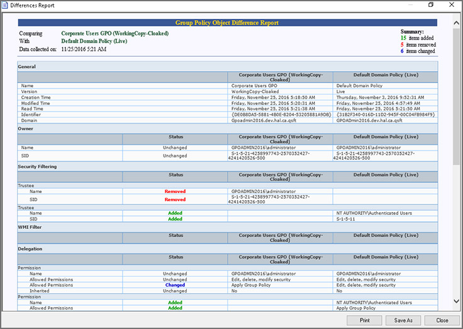The image size is (463, 329).
Task: Click green 'Added' status in second Trustee Name row
Action: (175, 213)
